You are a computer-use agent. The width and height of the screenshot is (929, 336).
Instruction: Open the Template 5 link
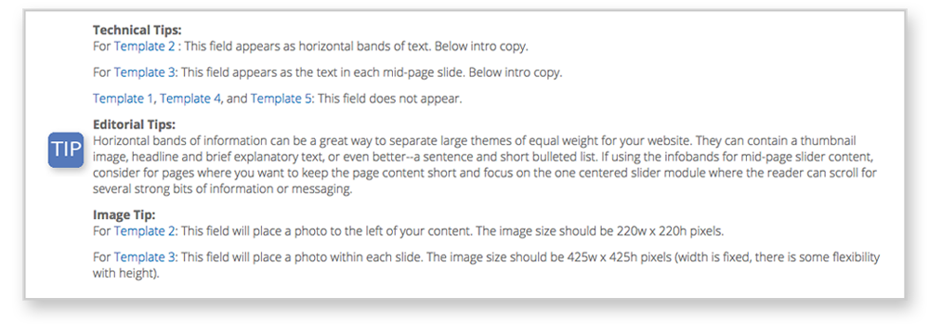point(281,98)
